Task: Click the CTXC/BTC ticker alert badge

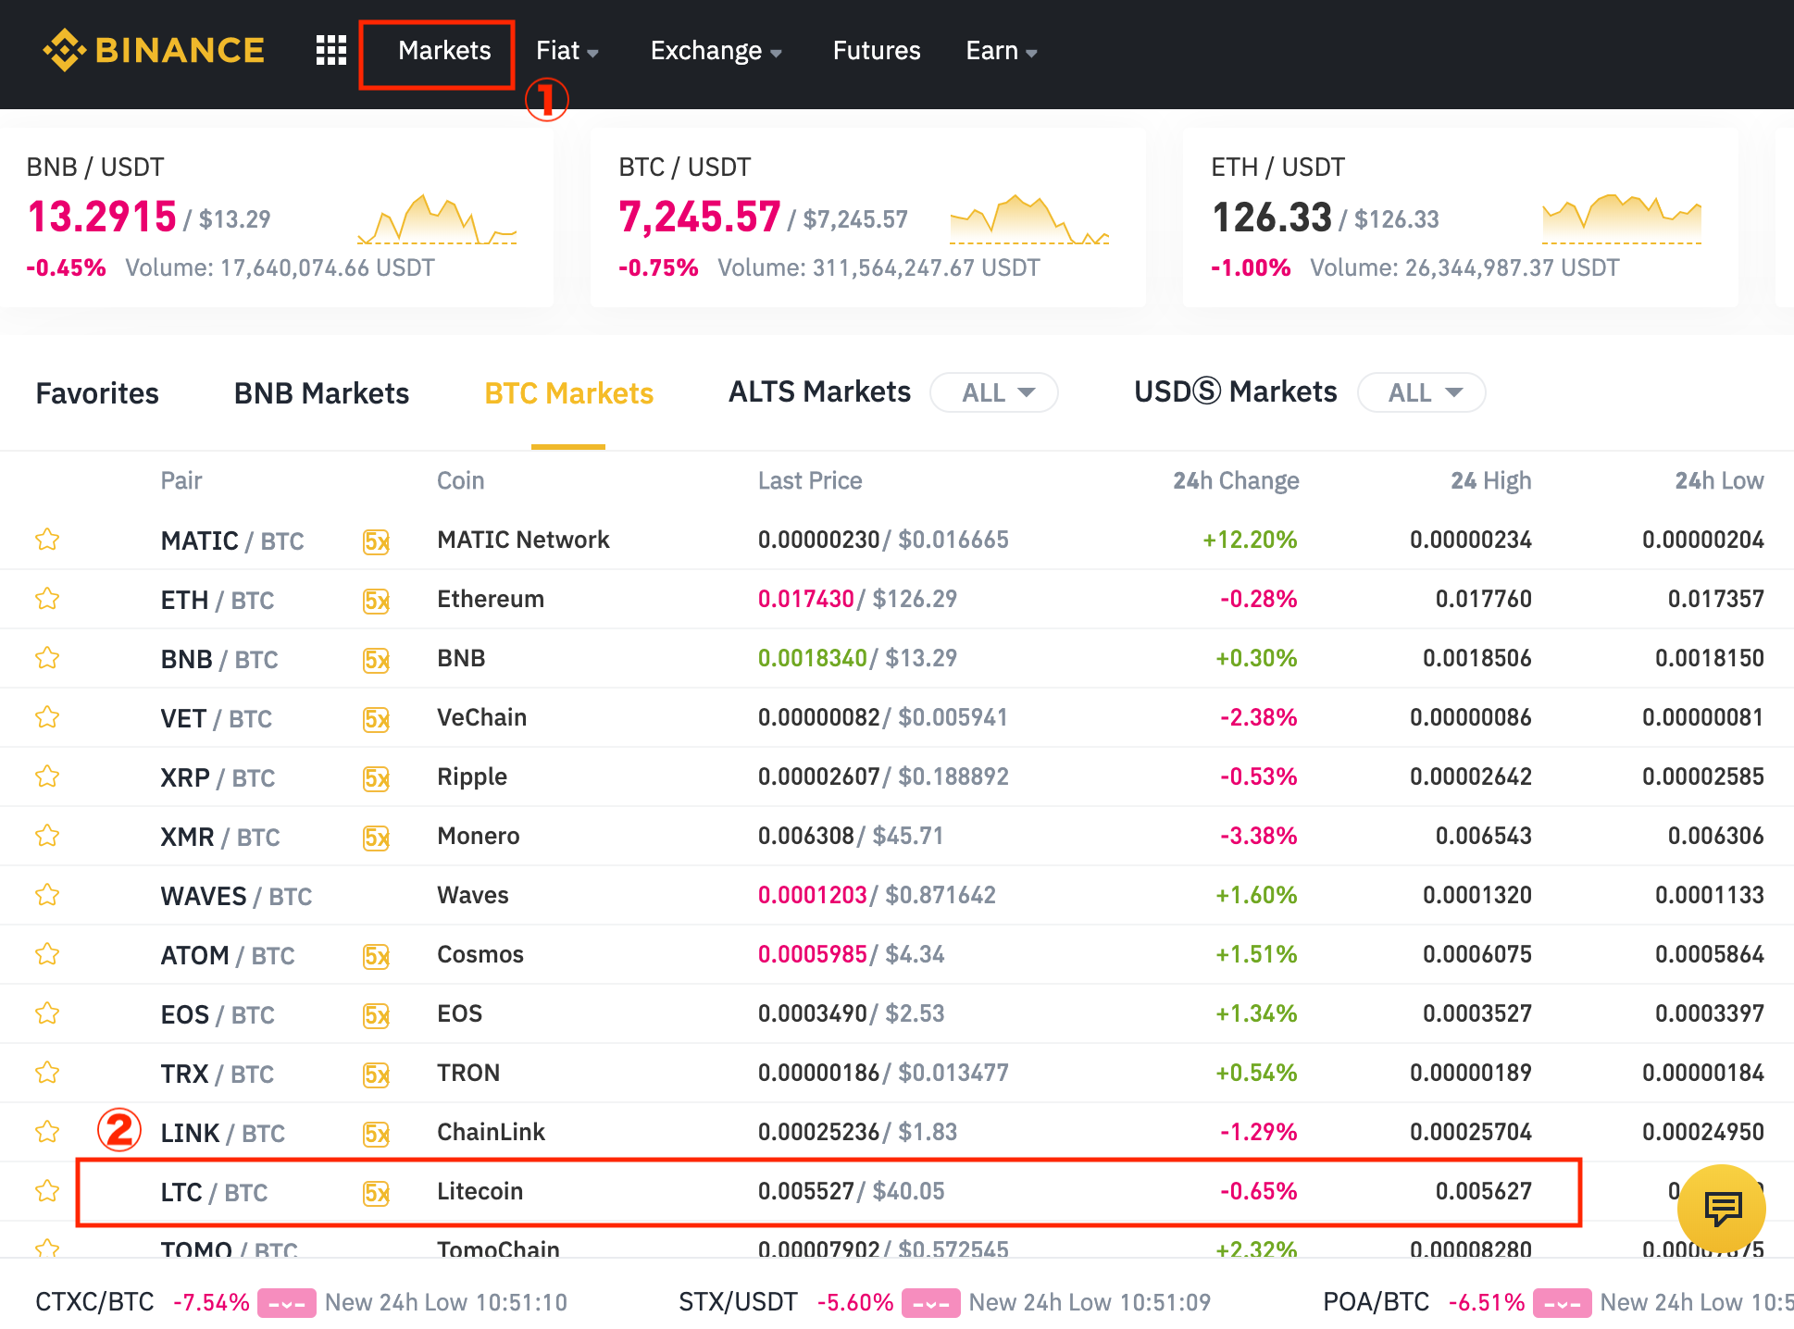Action: (287, 1303)
